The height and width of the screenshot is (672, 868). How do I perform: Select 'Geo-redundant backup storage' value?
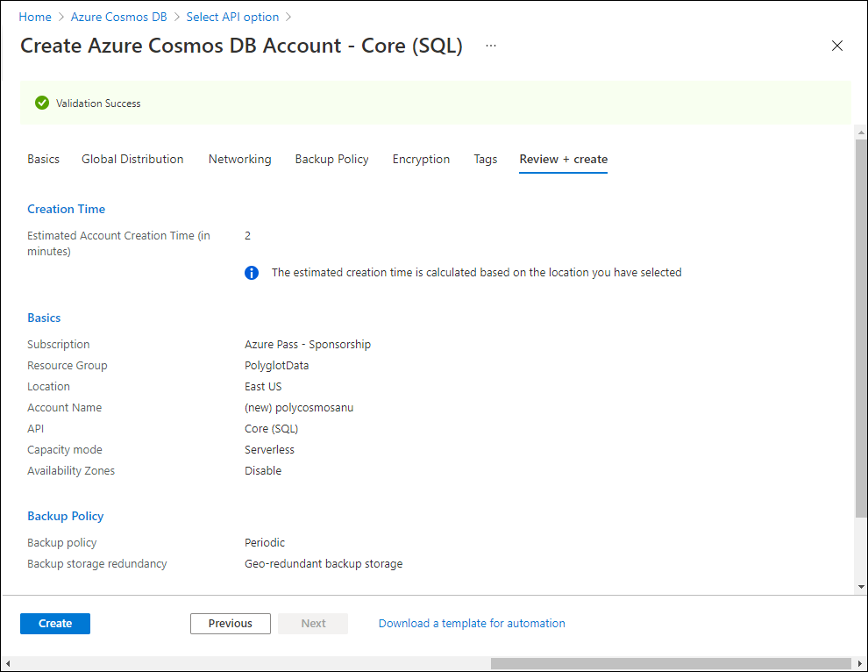[x=324, y=563]
